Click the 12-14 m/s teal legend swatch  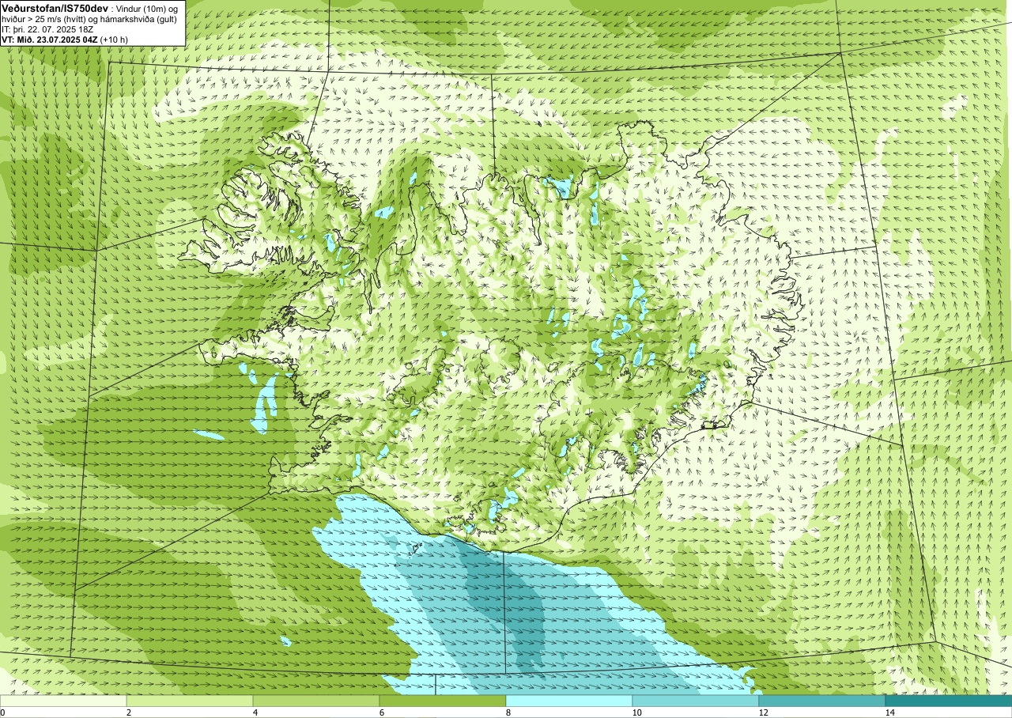[x=822, y=701]
